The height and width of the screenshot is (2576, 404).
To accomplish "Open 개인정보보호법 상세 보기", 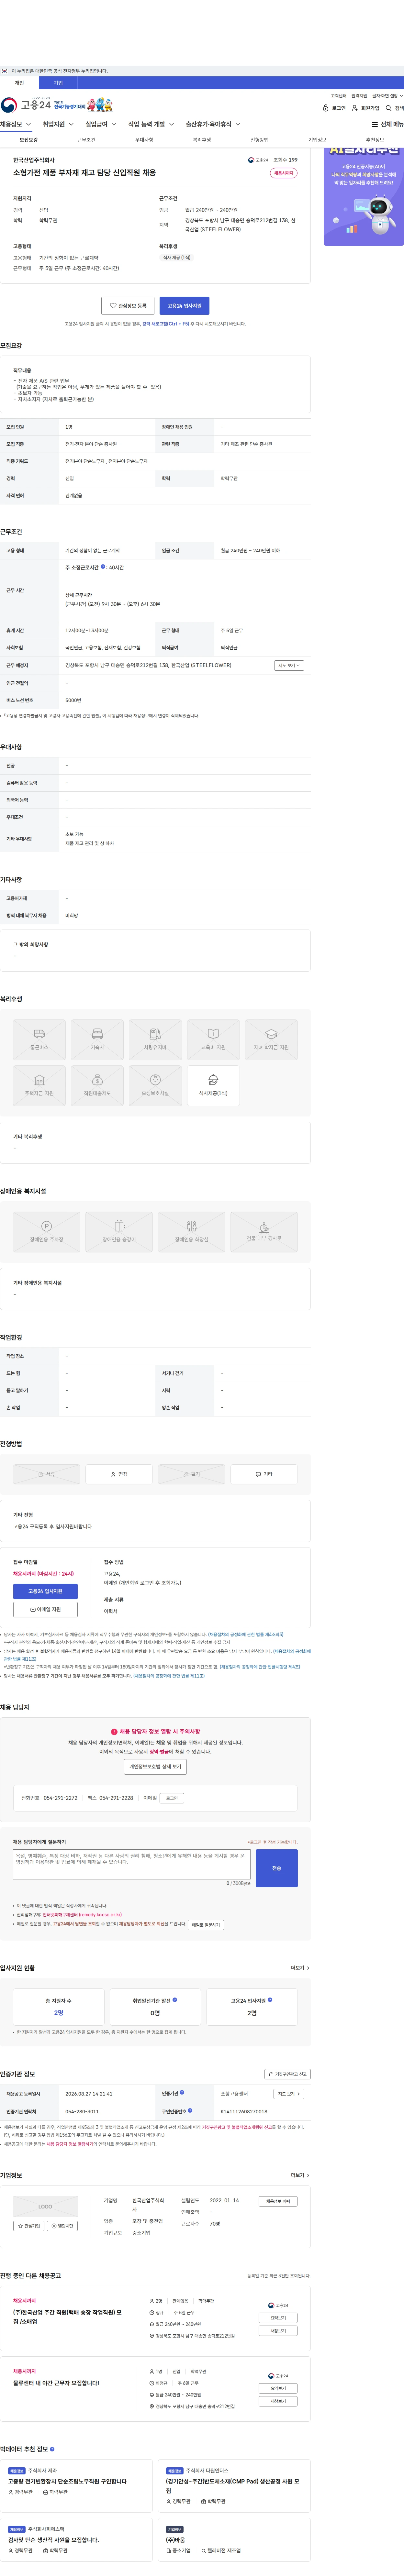I will (x=155, y=1767).
